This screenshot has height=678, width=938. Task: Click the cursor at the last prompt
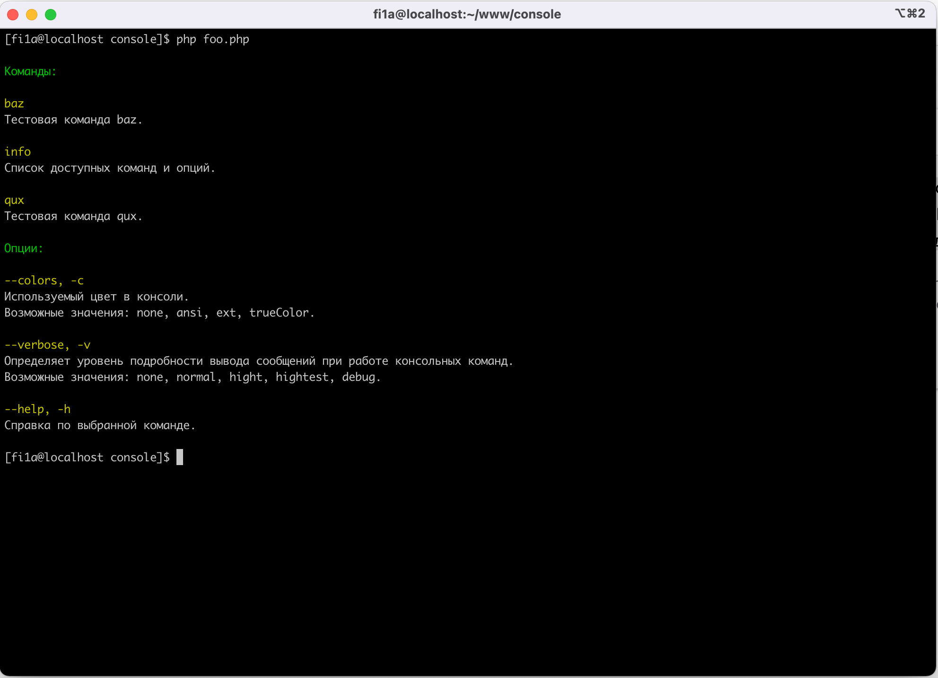pyautogui.click(x=180, y=457)
